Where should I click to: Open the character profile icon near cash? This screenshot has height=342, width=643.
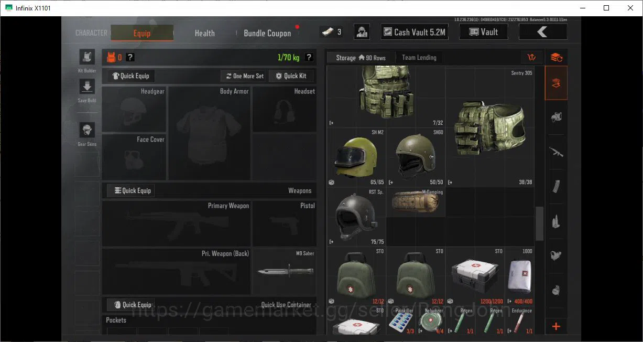[x=362, y=32]
